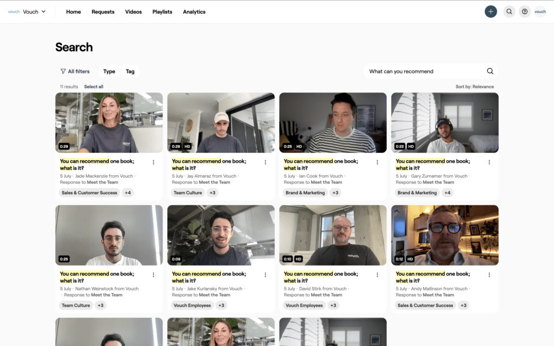Click Brand & Marketing tag on Gary Zurnamer's card
554x346 pixels.
click(x=417, y=193)
